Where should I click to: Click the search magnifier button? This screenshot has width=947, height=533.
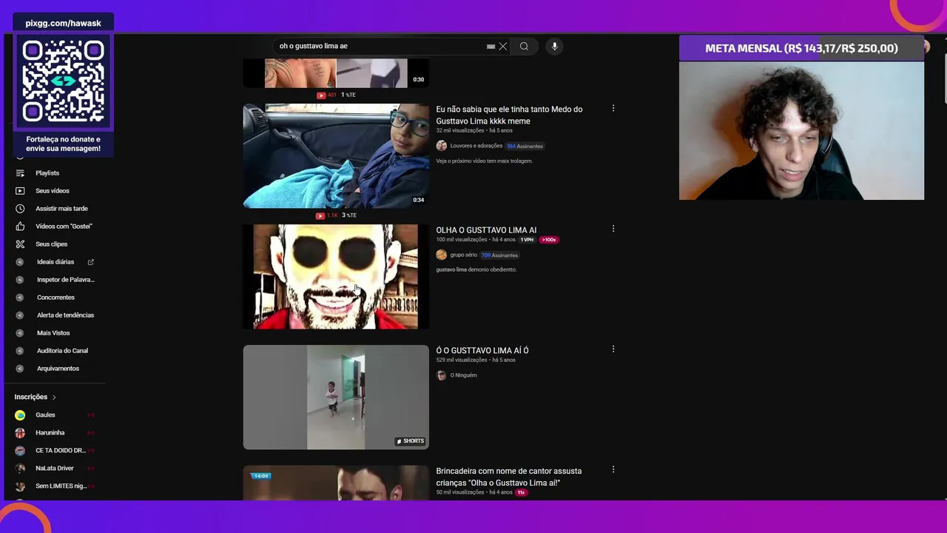(524, 46)
